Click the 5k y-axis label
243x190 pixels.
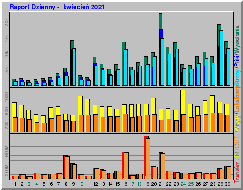(7, 70)
